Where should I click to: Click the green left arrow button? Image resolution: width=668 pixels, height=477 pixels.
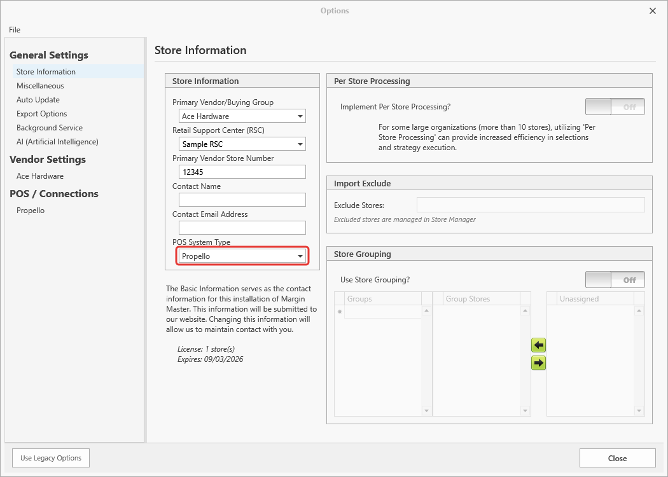(538, 345)
